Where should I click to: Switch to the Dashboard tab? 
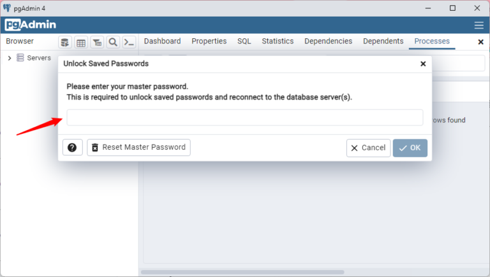click(x=162, y=41)
